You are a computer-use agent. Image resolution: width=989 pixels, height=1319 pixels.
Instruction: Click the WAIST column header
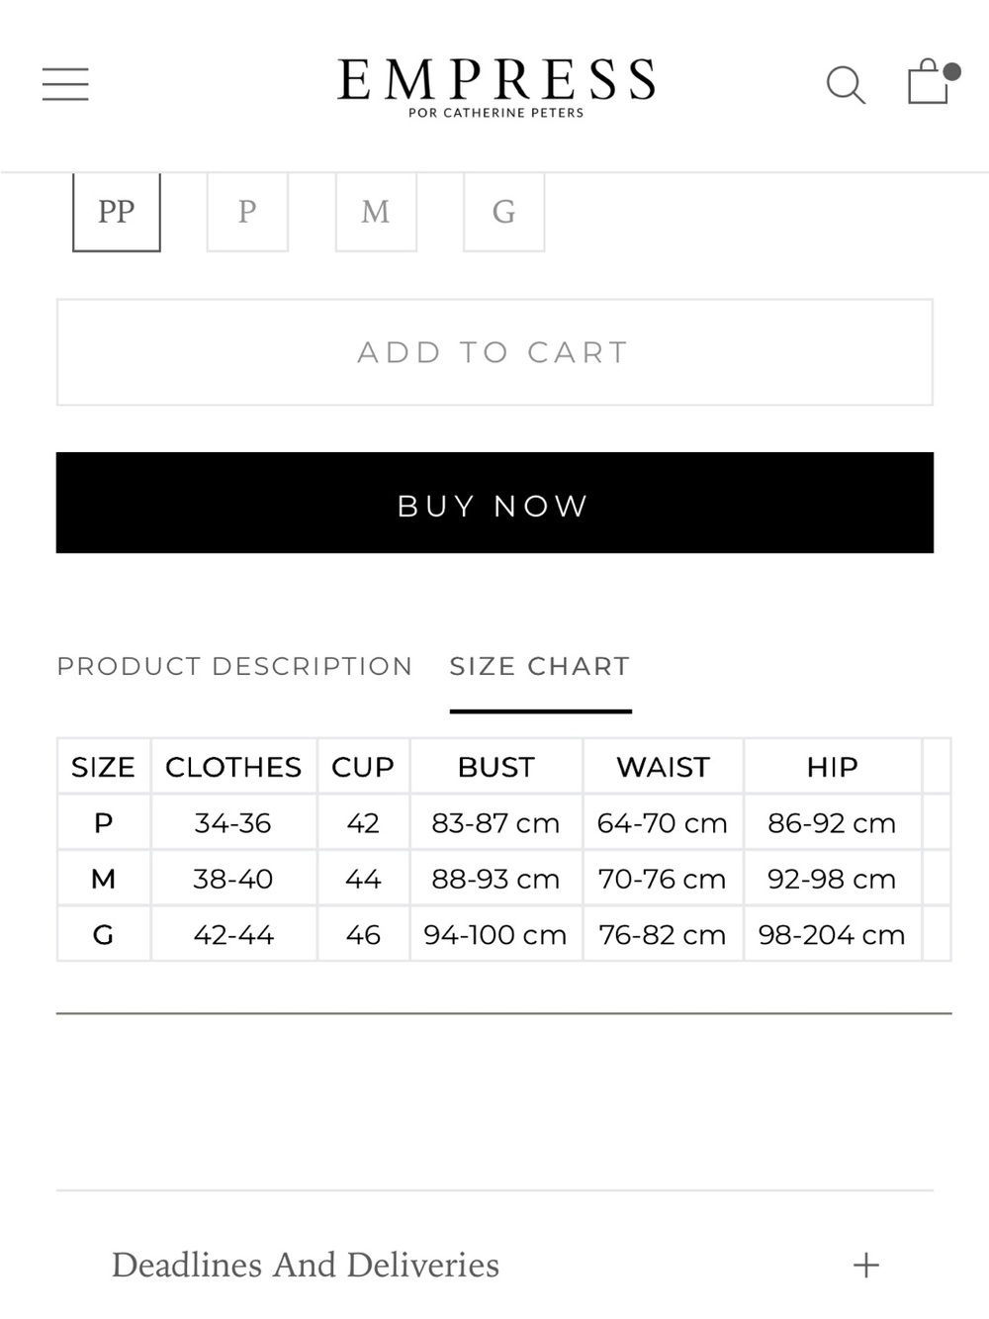click(x=663, y=766)
